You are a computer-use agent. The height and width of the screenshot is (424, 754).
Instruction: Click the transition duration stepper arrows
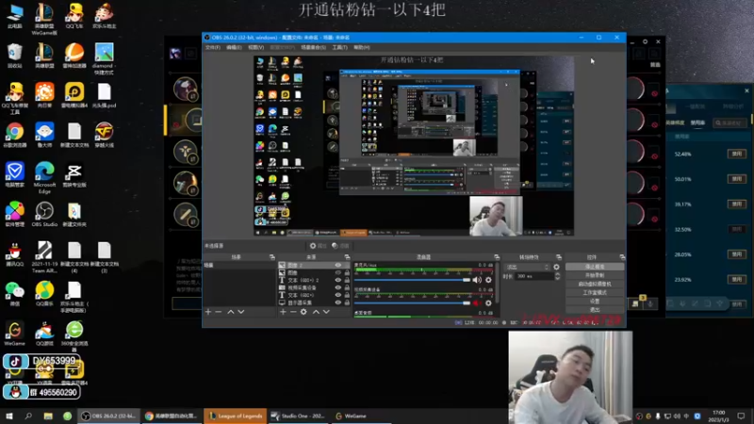point(557,276)
